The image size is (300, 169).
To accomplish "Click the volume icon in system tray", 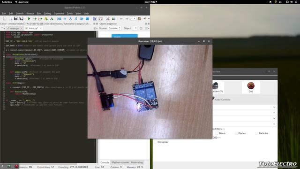I will [292, 2].
